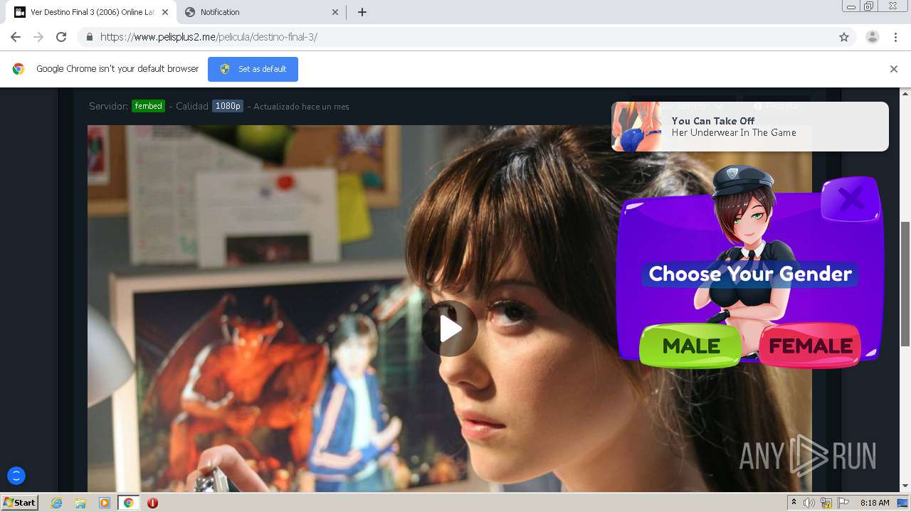The image size is (911, 512).
Task: Click the page vertical scrollbar thumb
Action: click(x=905, y=284)
